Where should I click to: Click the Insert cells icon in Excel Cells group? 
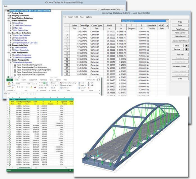pos(79,83)
